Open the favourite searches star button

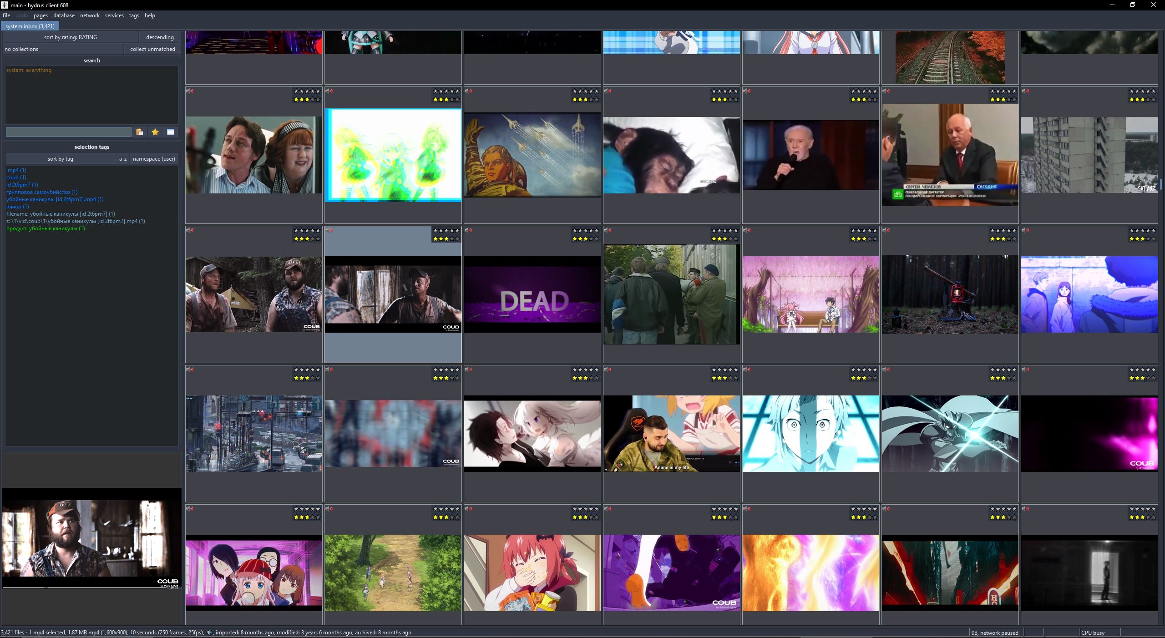pos(155,132)
